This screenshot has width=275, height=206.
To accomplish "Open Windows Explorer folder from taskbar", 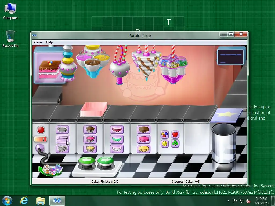I will tap(40, 201).
